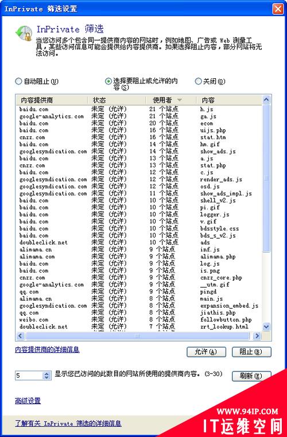Click the InPrivate filtering lock icon

24,33
